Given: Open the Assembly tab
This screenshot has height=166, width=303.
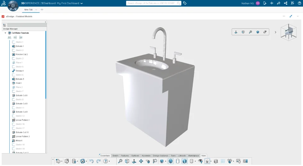Looking at the screenshot, I should click(146, 156).
